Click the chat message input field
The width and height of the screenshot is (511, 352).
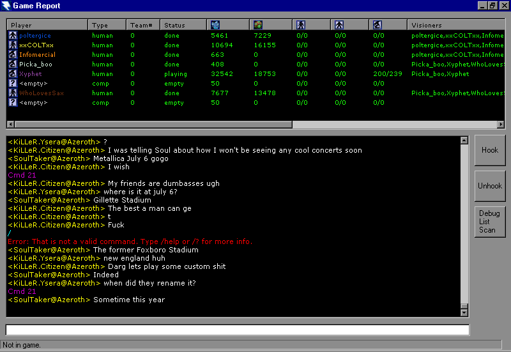pyautogui.click(x=238, y=330)
